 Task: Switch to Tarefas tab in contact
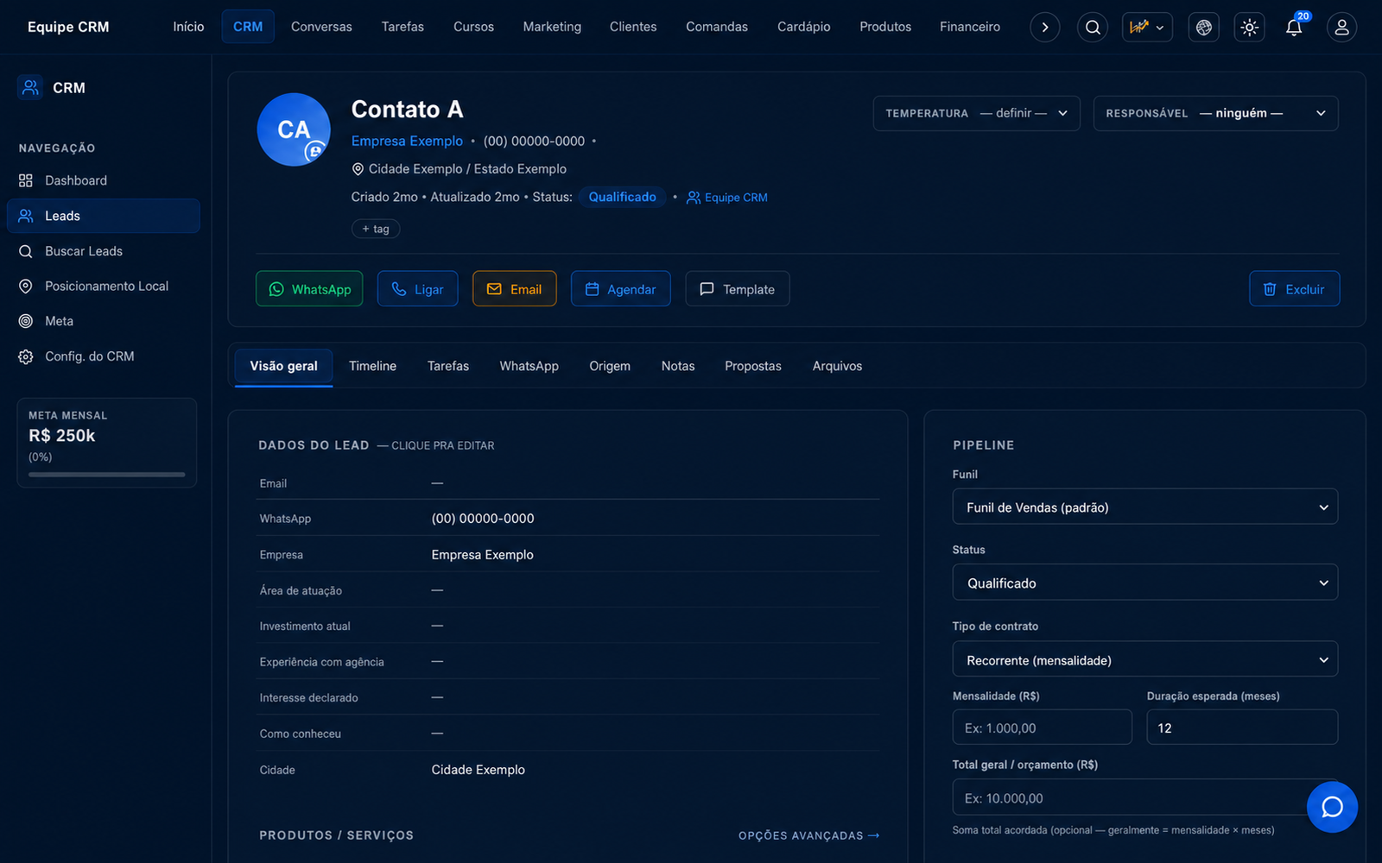[448, 366]
